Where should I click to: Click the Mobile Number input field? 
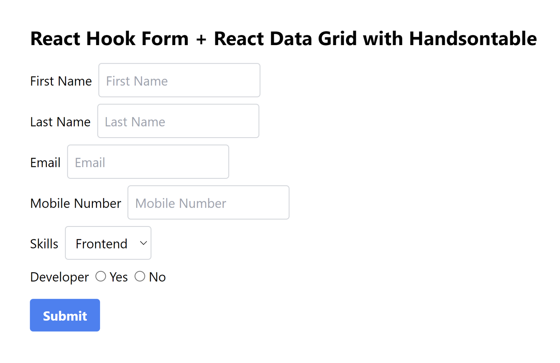[x=208, y=202]
